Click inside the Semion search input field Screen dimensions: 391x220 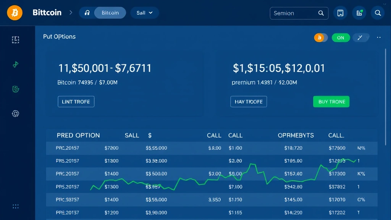tap(294, 13)
